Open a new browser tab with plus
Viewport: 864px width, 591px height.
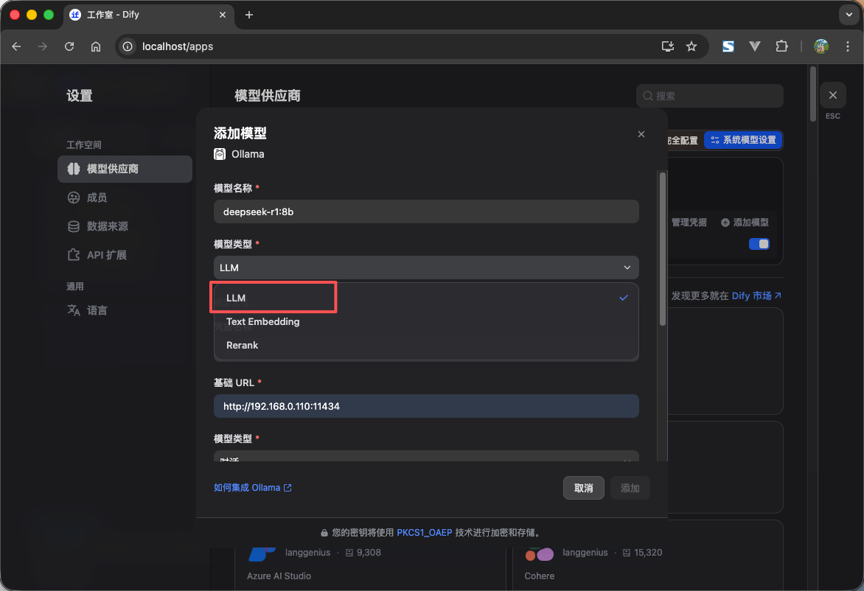[x=249, y=15]
